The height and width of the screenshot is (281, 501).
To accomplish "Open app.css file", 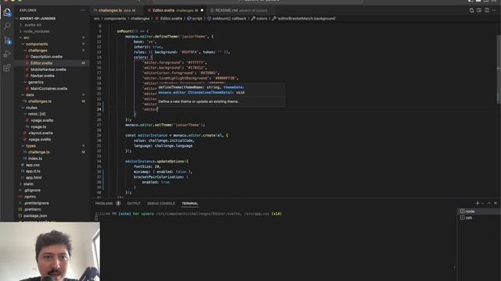I will 33,165.
